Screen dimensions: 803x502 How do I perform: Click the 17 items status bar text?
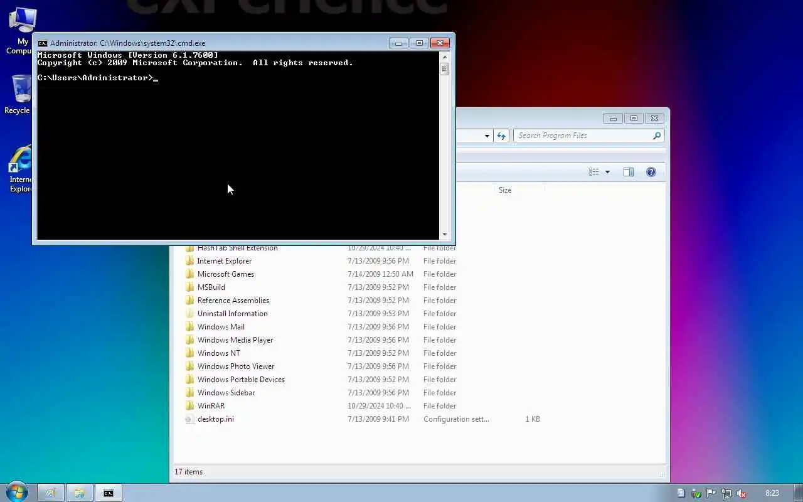[x=188, y=472]
